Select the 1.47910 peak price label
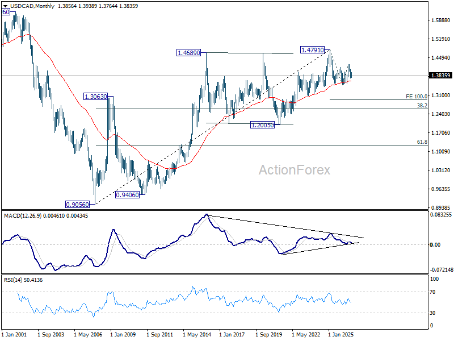Screen dimensions: 454x341 coord(313,50)
